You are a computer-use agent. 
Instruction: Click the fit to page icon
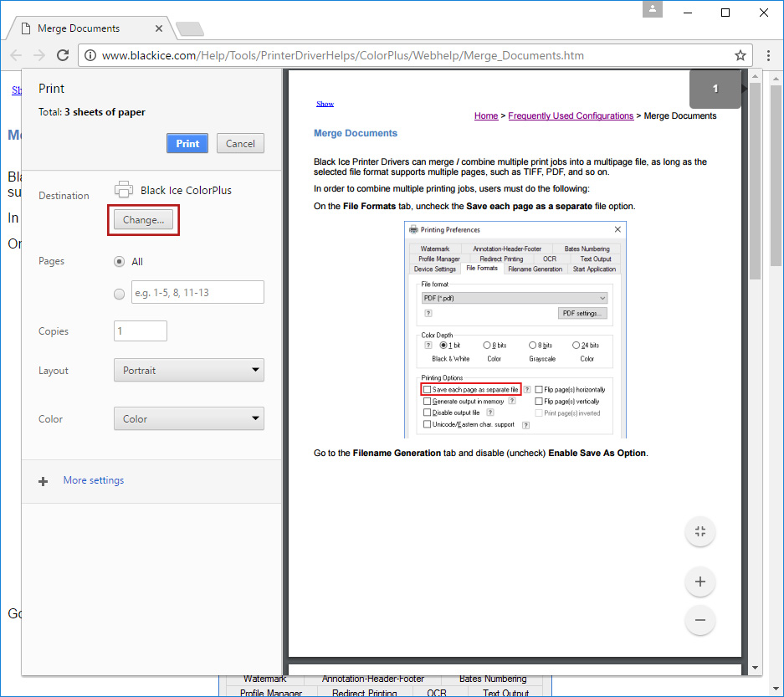[x=700, y=531]
